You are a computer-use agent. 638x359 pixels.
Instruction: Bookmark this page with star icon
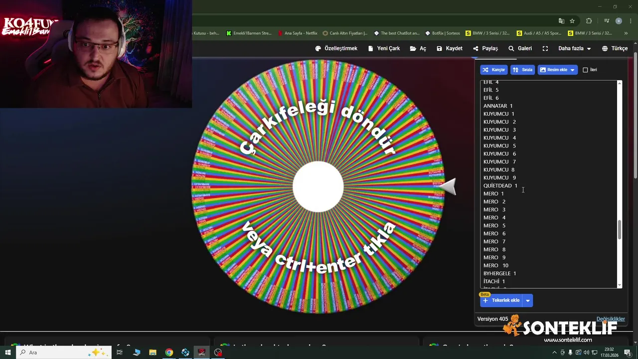tap(572, 21)
